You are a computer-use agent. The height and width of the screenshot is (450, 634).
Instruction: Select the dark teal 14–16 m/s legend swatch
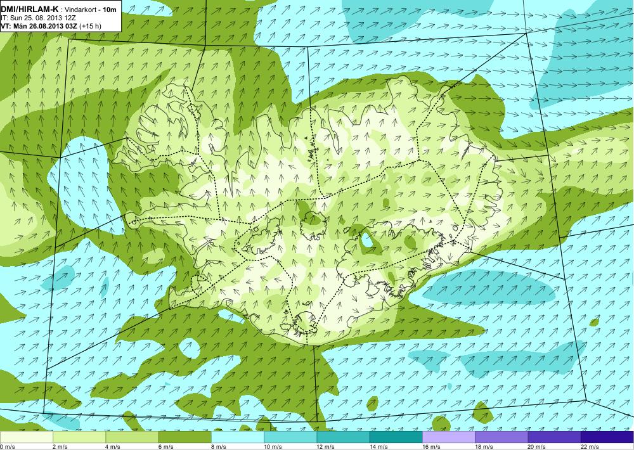pyautogui.click(x=396, y=437)
